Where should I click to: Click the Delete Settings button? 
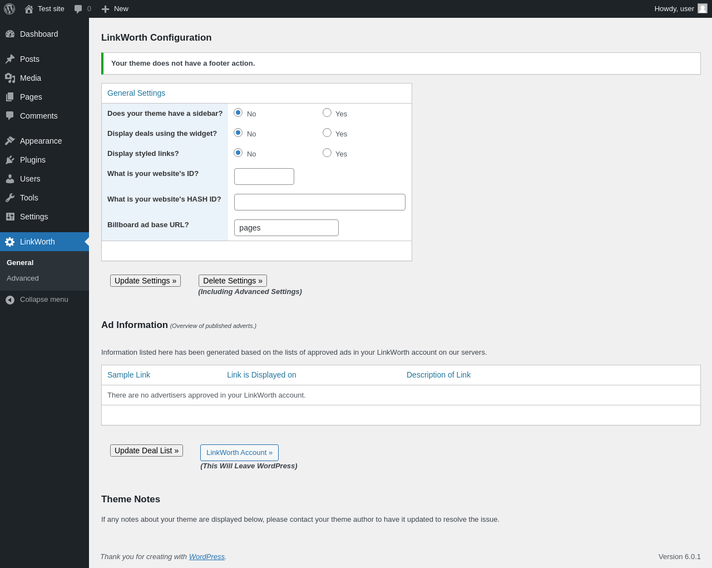pos(233,281)
